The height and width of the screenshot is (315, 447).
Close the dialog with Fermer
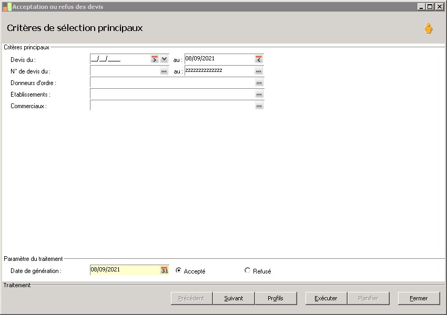point(419,298)
